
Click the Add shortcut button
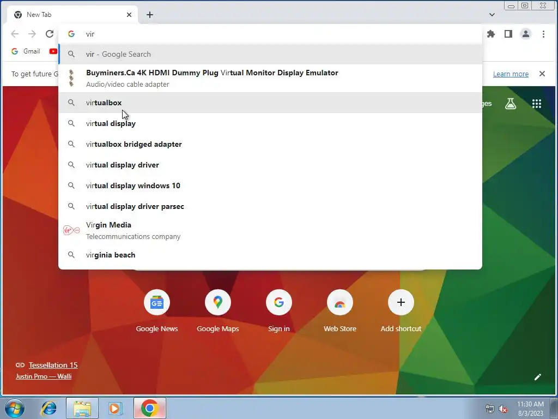tap(401, 311)
